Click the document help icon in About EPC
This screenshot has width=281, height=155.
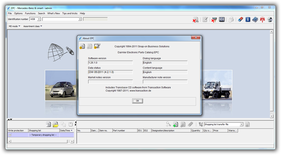pos(82,46)
